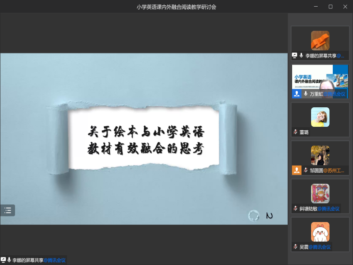The height and width of the screenshot is (265, 353).
Task: Select 李娜's orange avatar tile
Action: tap(320, 41)
